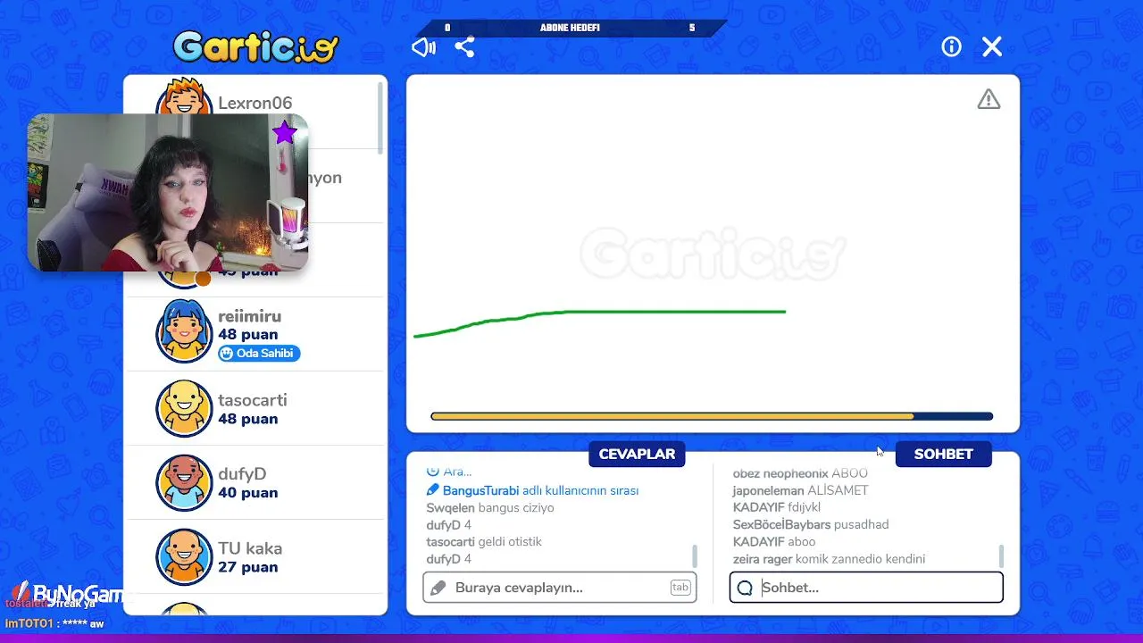Select player name tasocarti
Viewport: 1143px width, 643px height.
(x=253, y=400)
